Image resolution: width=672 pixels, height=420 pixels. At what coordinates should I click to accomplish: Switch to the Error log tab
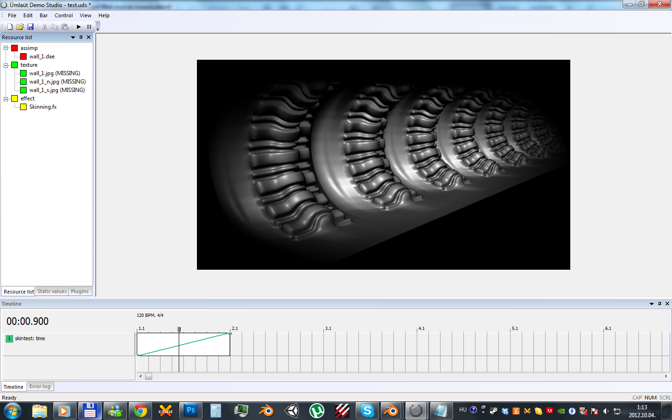click(x=40, y=386)
